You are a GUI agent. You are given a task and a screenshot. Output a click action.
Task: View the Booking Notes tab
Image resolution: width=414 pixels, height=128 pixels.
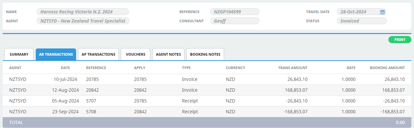(x=205, y=54)
